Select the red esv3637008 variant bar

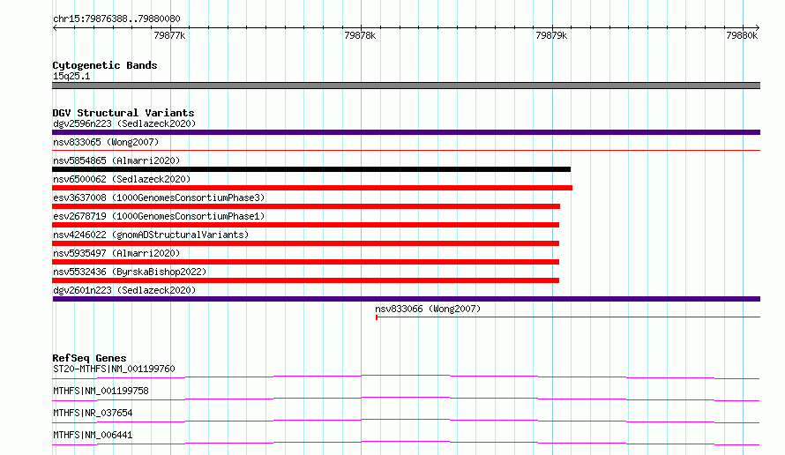306,206
